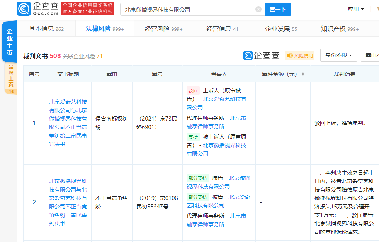Click 北京市融泰律师事务所 link in row 1
This screenshot has height=242, width=379.
(x=216, y=122)
